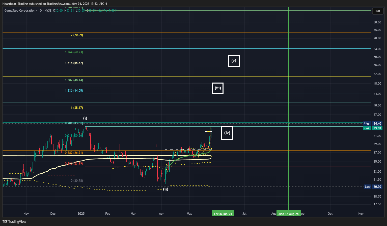Click the 64.00 price axis tick
Image resolution: width=387 pixels, height=226 pixels.
[377, 49]
